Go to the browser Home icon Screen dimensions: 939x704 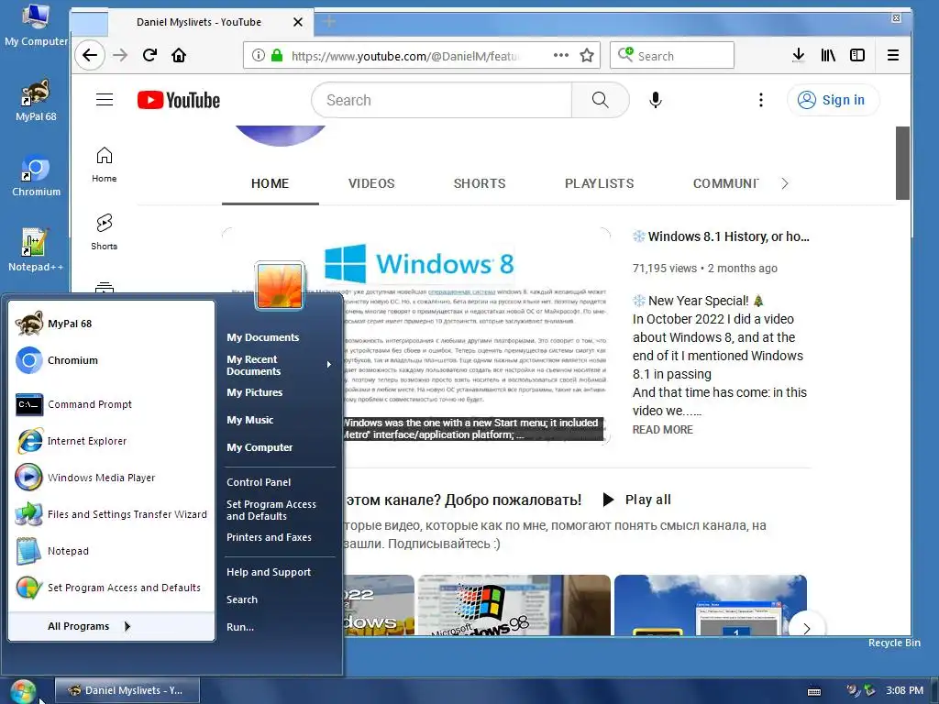(x=179, y=56)
